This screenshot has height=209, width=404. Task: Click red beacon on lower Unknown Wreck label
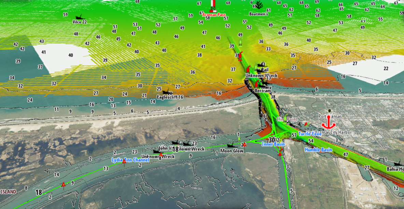coord(161,155)
